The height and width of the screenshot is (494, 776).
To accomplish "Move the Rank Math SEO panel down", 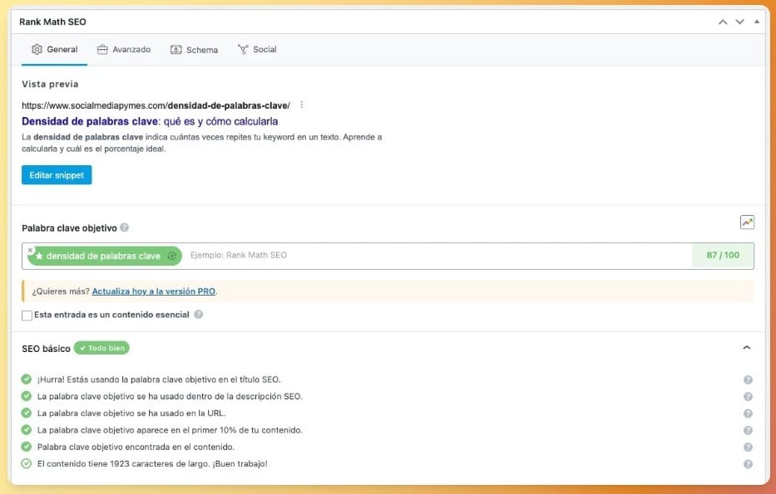I will pos(739,22).
